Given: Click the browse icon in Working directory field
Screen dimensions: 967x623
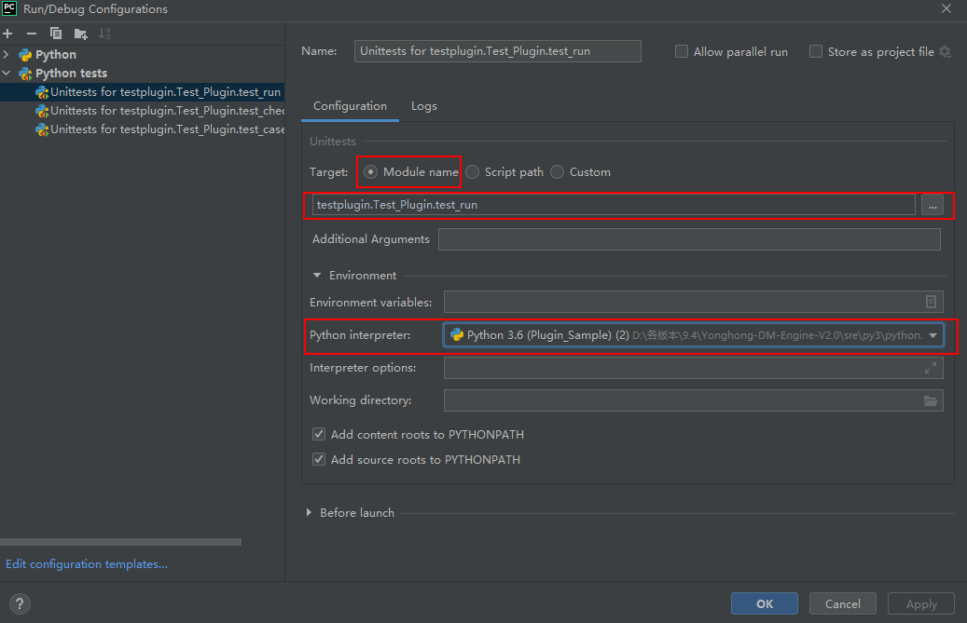Looking at the screenshot, I should tap(930, 400).
